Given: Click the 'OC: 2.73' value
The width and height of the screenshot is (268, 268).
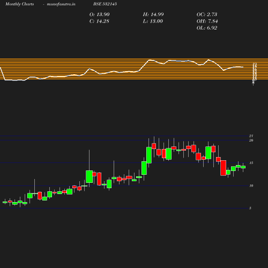Looking at the screenshot, I should [x=207, y=14].
